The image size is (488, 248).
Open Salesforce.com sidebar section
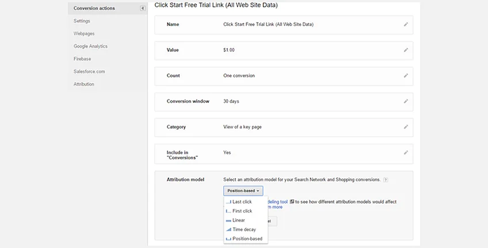tap(89, 71)
